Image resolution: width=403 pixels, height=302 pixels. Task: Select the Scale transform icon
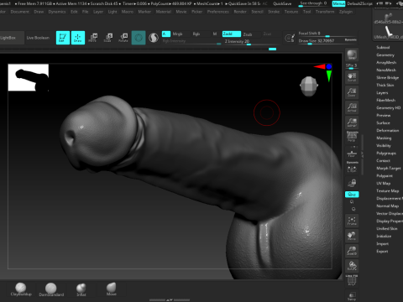[x=108, y=38]
